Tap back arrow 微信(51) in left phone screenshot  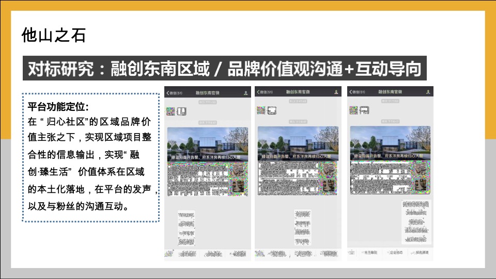pyautogui.click(x=174, y=93)
